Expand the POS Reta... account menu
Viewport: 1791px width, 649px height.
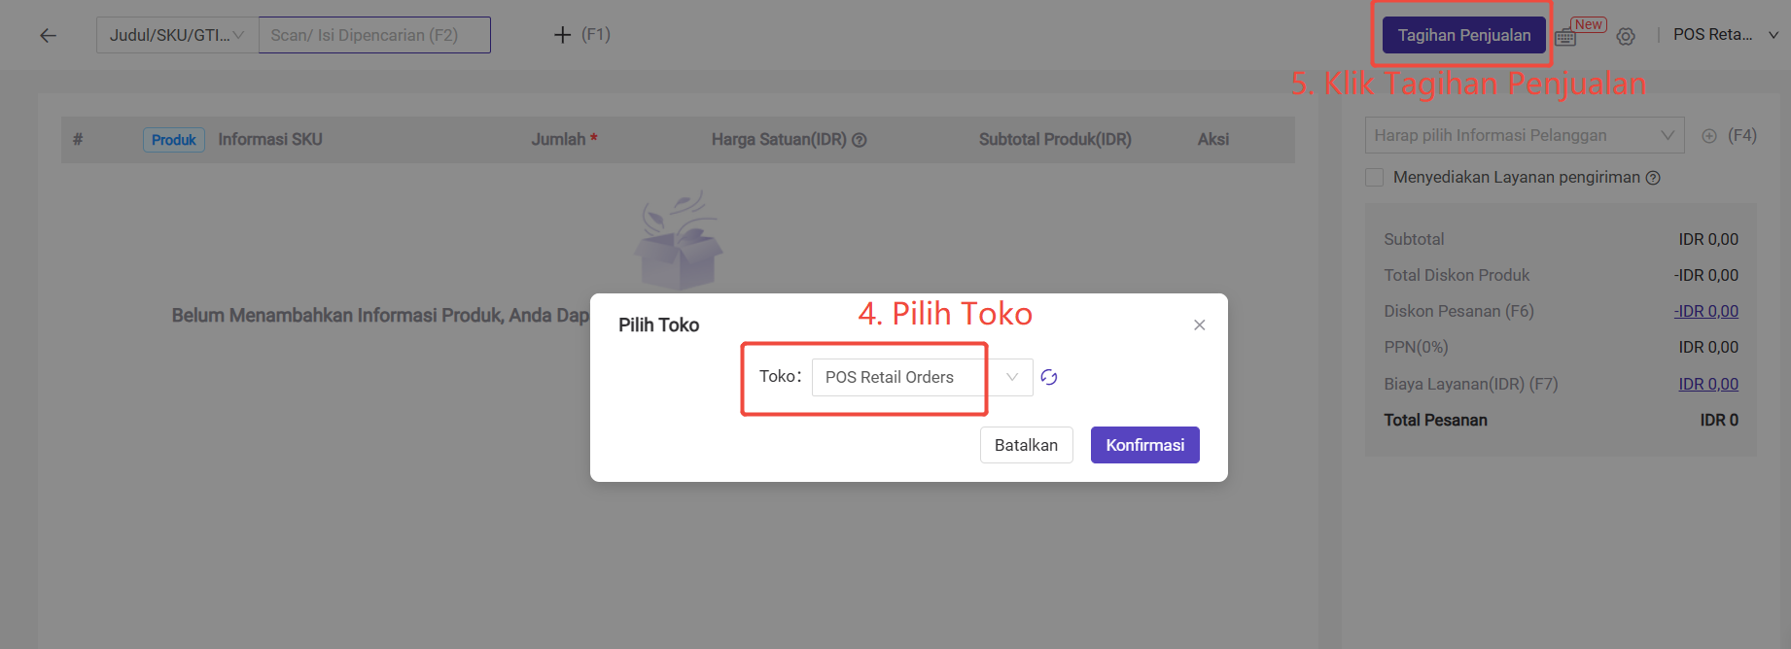click(1726, 35)
